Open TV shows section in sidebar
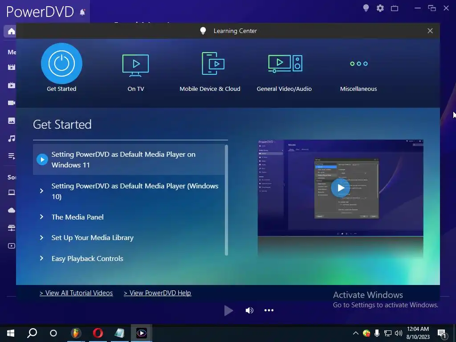 [x=11, y=85]
